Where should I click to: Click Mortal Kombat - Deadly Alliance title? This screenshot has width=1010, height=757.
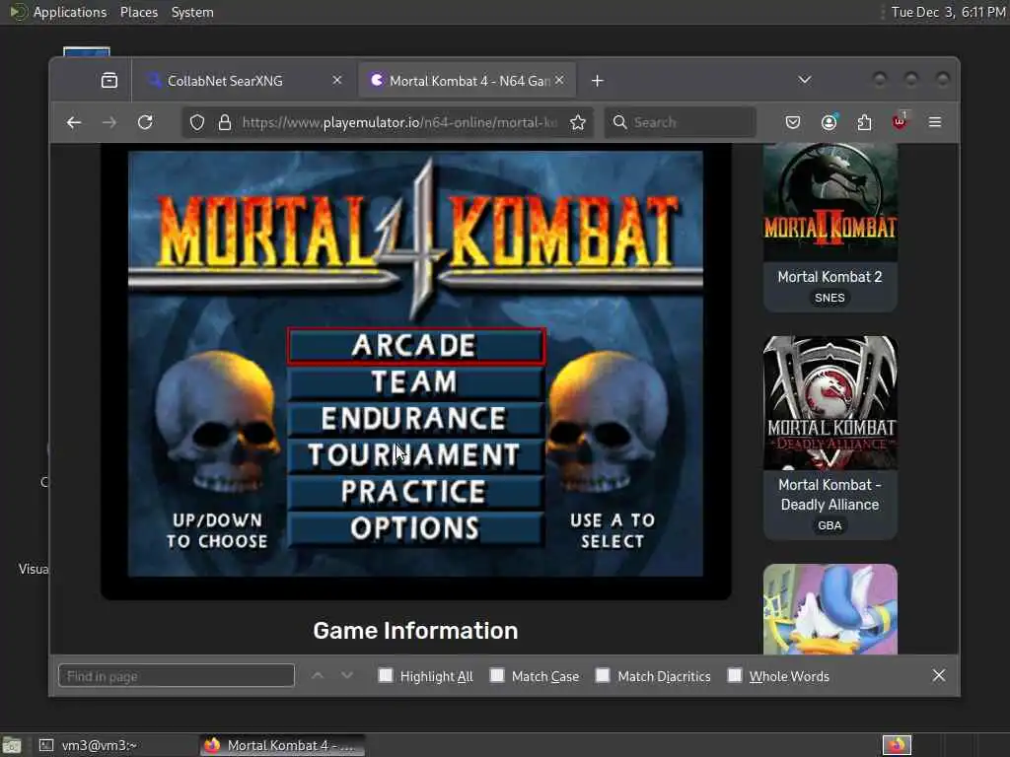[x=830, y=495]
